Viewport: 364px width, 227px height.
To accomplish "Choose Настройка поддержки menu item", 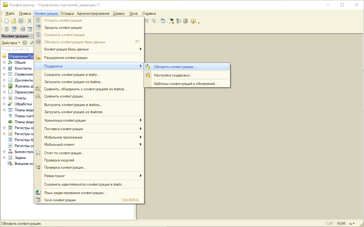I will pyautogui.click(x=173, y=75).
